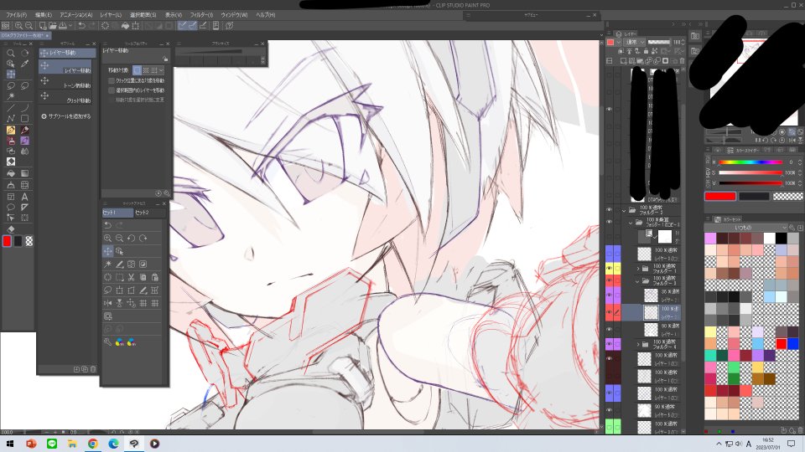Screen dimensions: 805x452
Task: Click the question-mark Help icon in the command bar
Action: tap(230, 26)
